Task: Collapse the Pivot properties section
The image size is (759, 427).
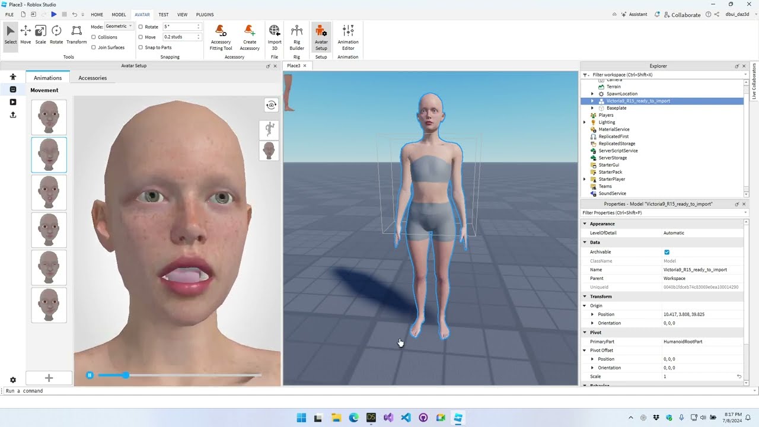Action: (585, 333)
